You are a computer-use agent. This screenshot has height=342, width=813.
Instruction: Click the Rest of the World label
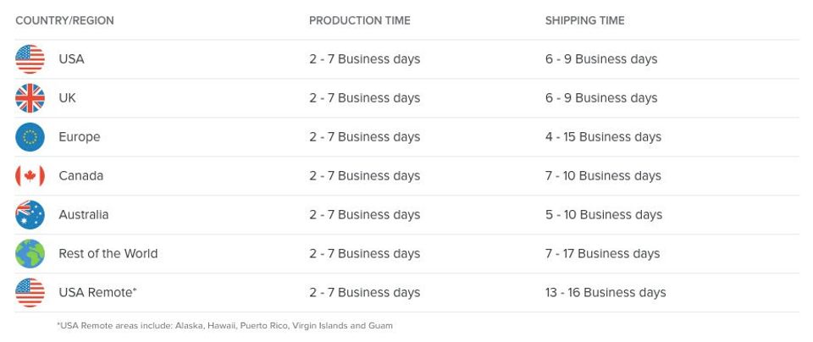pyautogui.click(x=108, y=254)
